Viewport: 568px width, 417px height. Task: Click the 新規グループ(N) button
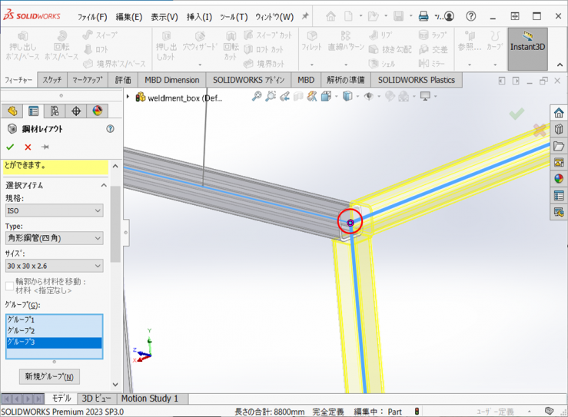tap(48, 376)
